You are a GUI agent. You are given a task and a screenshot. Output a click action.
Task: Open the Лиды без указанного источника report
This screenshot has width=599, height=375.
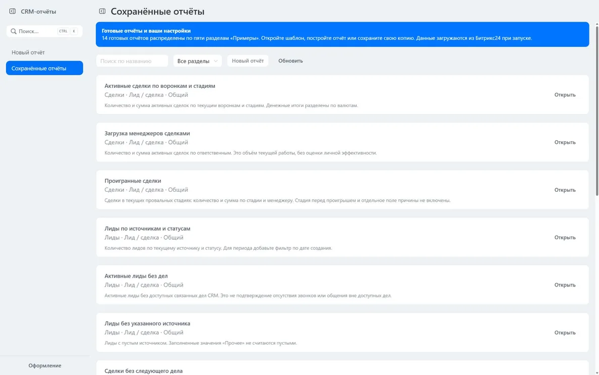[x=565, y=333]
